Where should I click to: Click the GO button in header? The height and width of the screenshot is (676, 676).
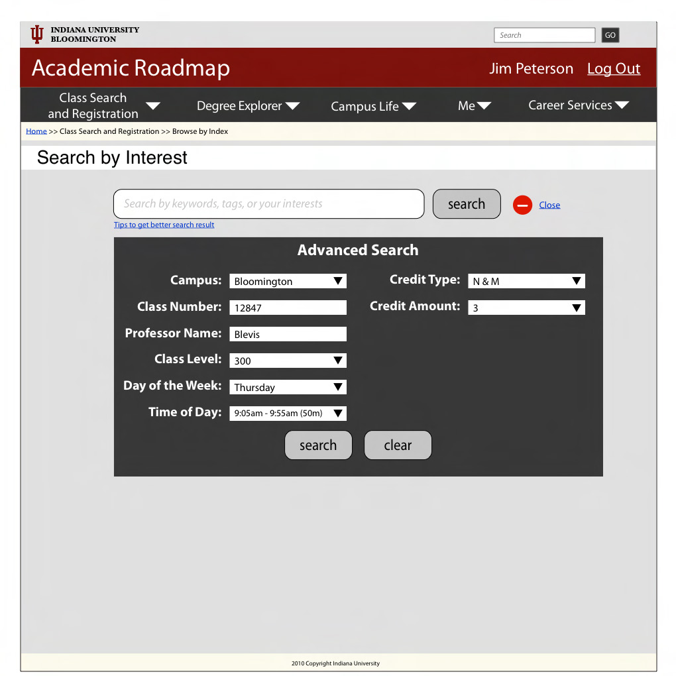[x=610, y=35]
